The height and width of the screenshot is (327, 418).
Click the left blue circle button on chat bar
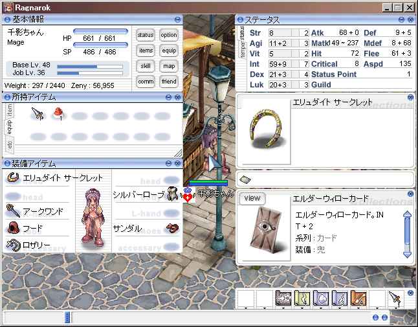click(375, 317)
